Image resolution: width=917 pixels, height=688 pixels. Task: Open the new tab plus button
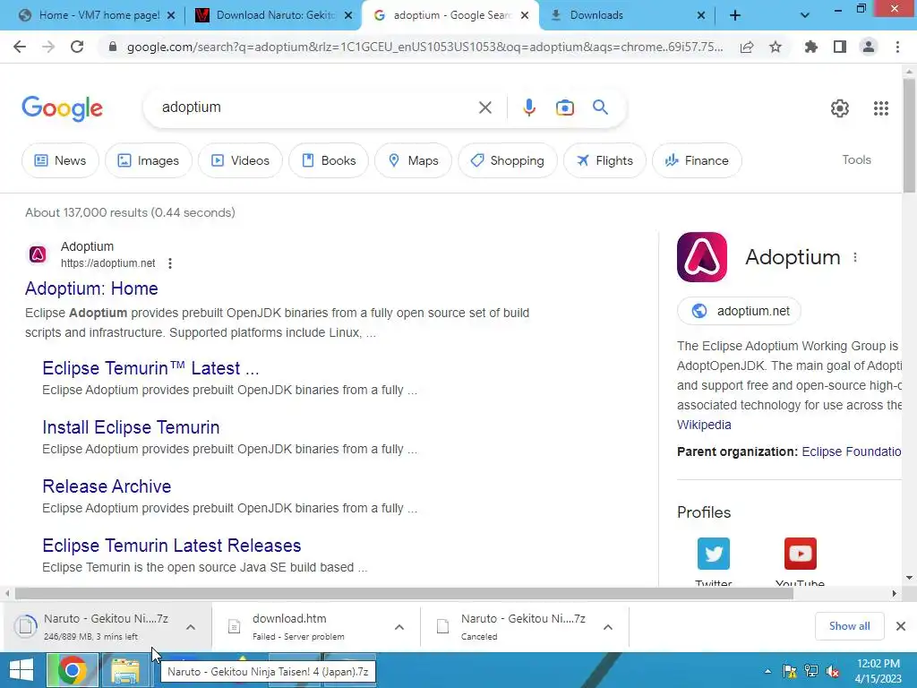point(735,16)
